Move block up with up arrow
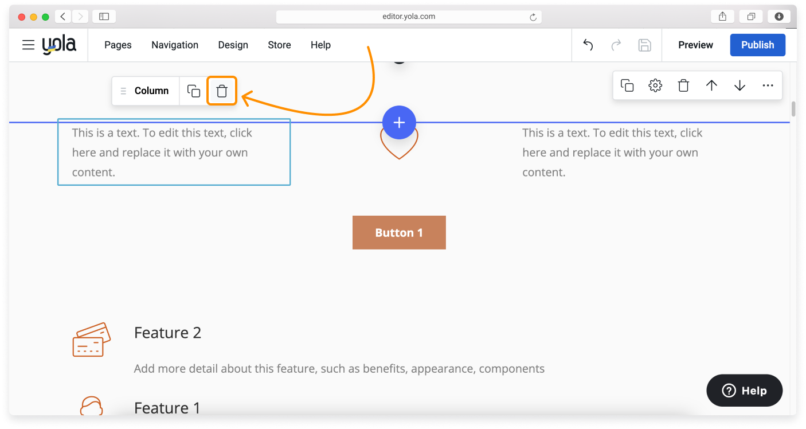Screen dimensions: 806x429 [x=711, y=86]
